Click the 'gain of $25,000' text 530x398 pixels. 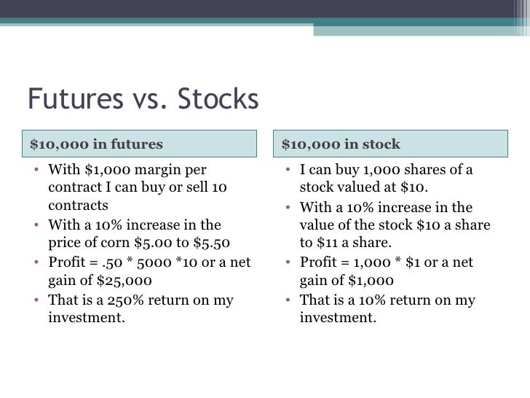(100, 280)
